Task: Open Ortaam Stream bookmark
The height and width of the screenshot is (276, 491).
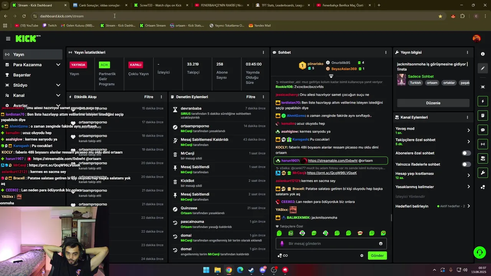Action: [153, 26]
